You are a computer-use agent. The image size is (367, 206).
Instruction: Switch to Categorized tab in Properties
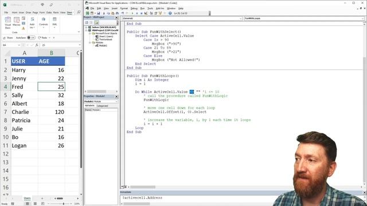[x=102, y=106]
